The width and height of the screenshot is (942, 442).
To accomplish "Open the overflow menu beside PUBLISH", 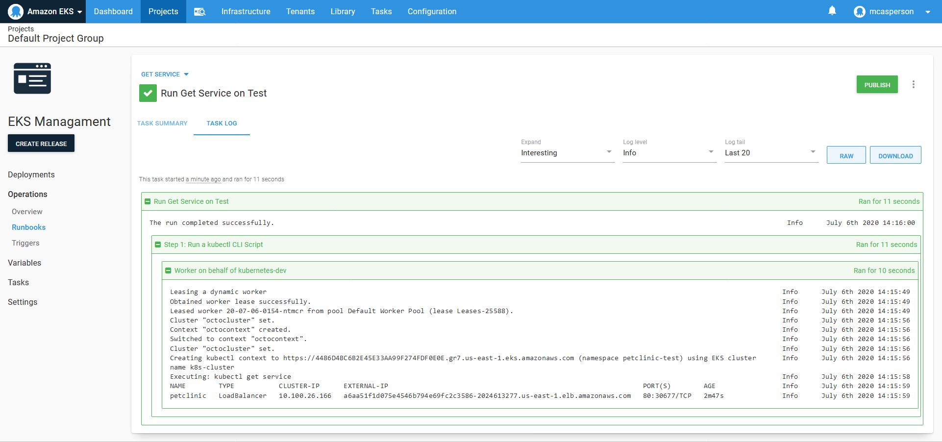I will tap(914, 84).
